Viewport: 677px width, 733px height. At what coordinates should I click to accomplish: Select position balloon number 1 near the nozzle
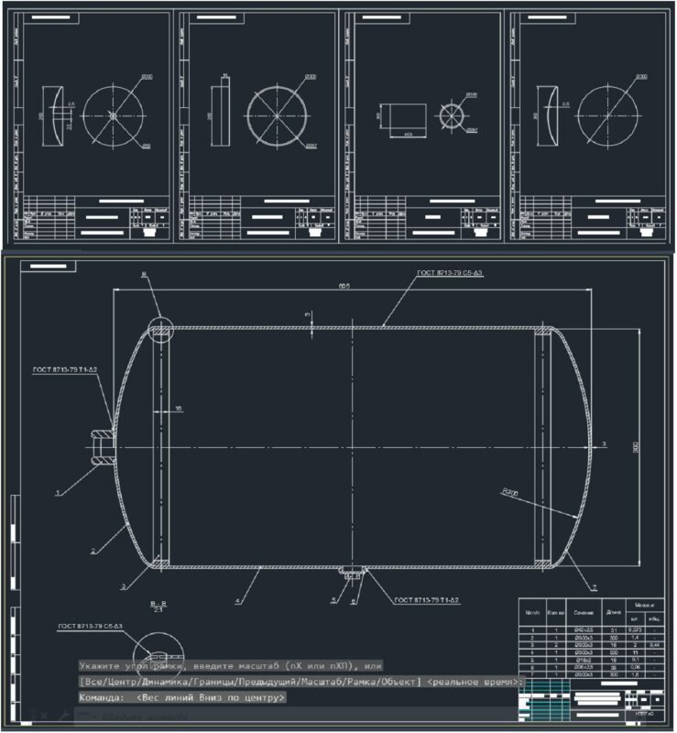[x=58, y=493]
